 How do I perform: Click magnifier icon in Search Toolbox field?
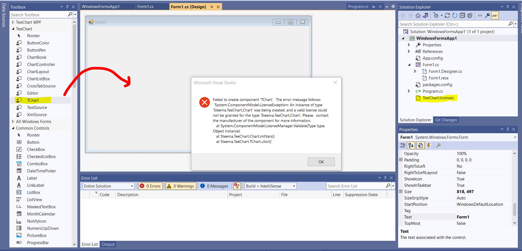point(70,15)
